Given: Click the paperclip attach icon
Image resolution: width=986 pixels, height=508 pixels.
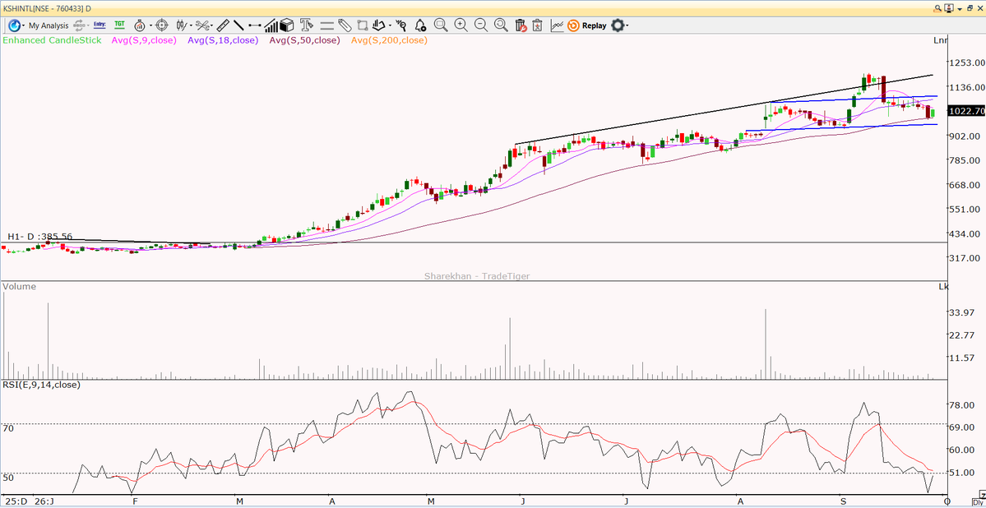Looking at the screenshot, I should [345, 25].
